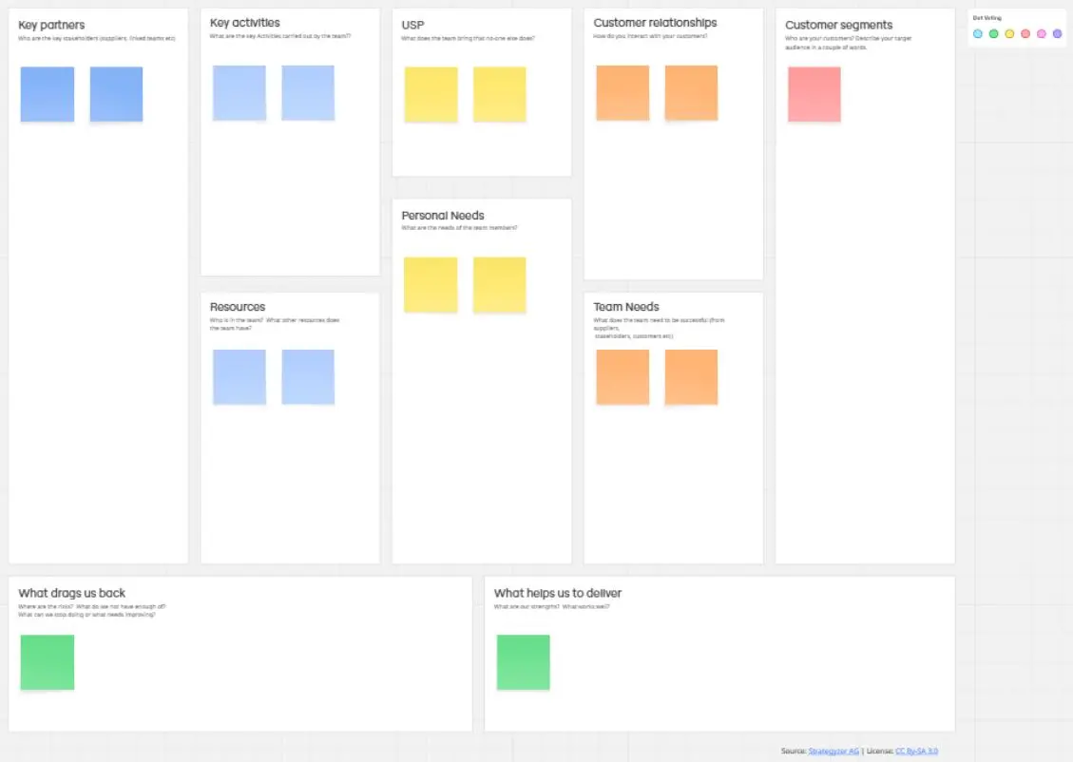1073x762 pixels.
Task: Select first orange note in Customer relationships
Action: (623, 93)
